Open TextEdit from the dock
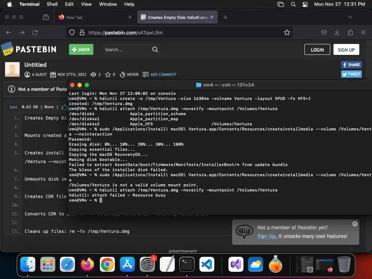This screenshot has height=279, width=372. [167, 264]
